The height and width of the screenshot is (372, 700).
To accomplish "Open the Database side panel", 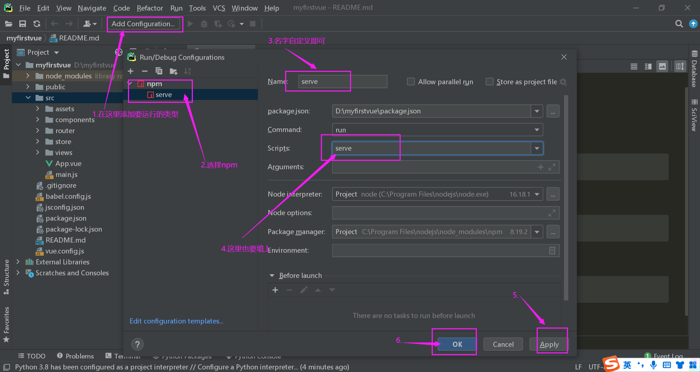I will click(694, 69).
